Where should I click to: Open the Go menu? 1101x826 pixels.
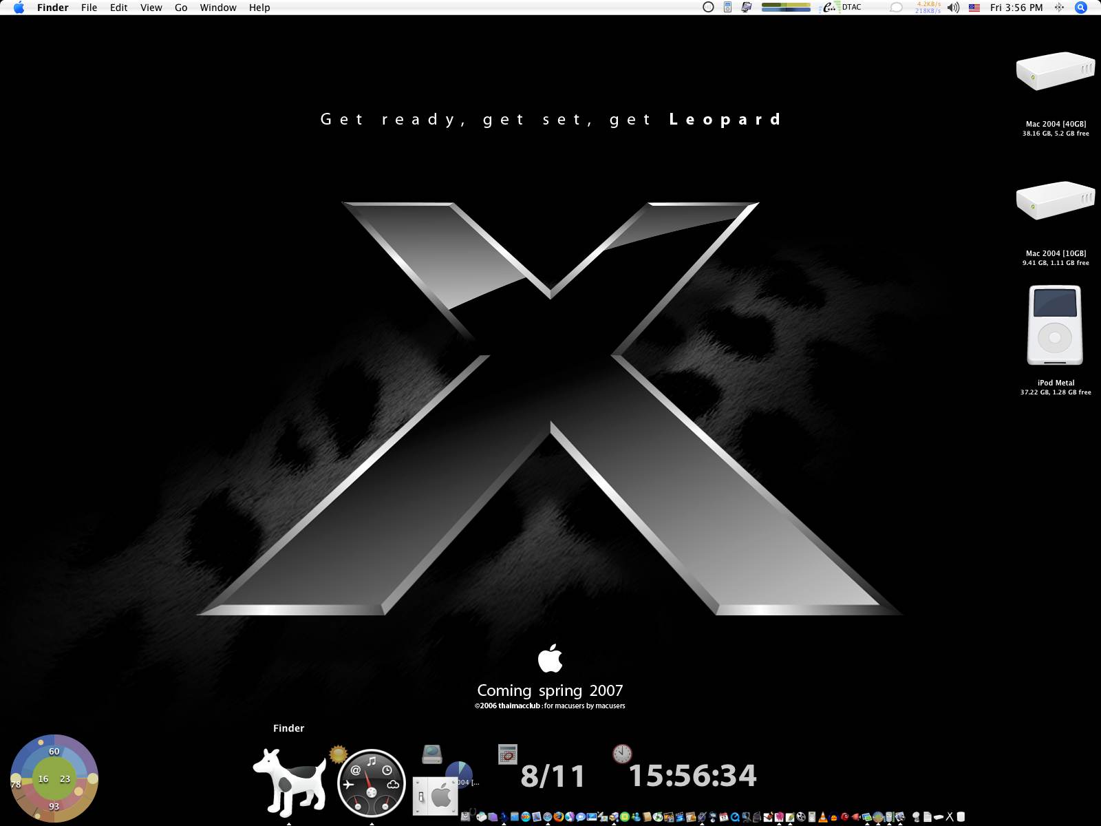tap(181, 8)
